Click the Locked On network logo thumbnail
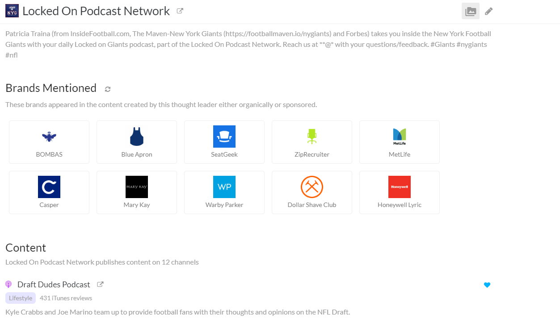 (x=12, y=11)
